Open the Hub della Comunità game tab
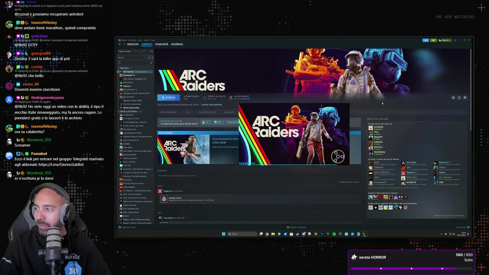The width and height of the screenshot is (489, 275). (x=207, y=112)
